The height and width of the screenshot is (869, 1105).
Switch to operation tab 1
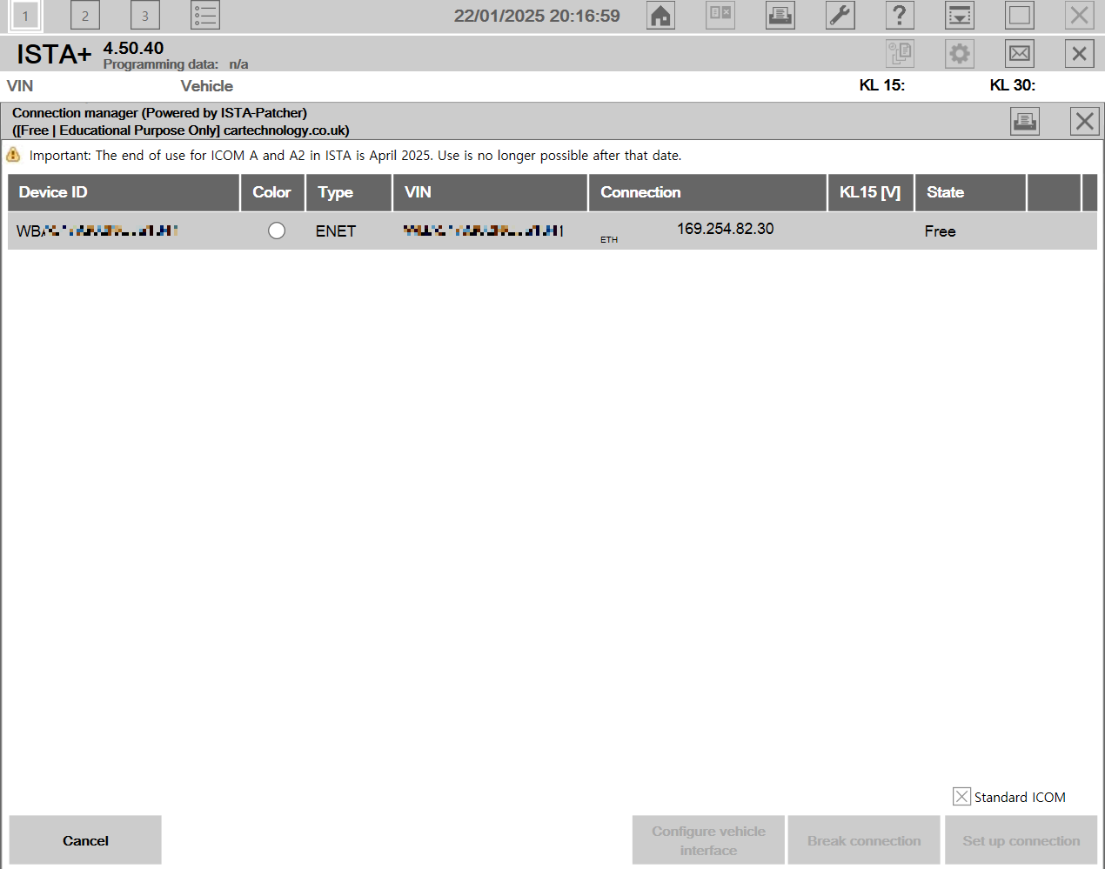[25, 15]
